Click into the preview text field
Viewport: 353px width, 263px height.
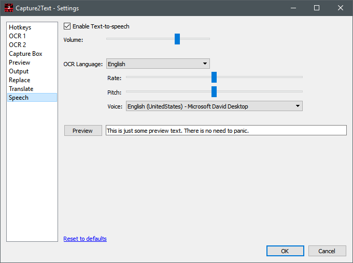click(x=225, y=131)
